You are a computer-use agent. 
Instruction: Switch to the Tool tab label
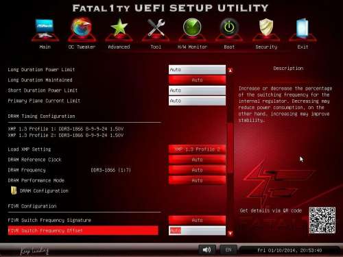tap(156, 47)
